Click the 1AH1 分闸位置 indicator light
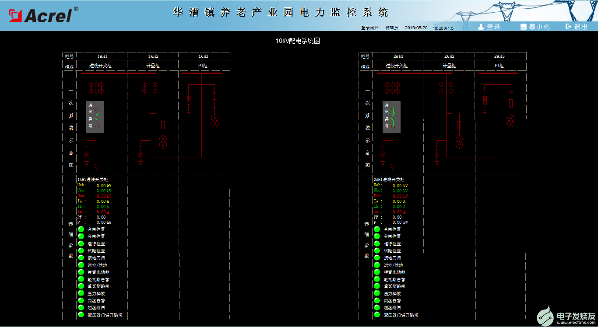The image size is (598, 327). [x=81, y=236]
